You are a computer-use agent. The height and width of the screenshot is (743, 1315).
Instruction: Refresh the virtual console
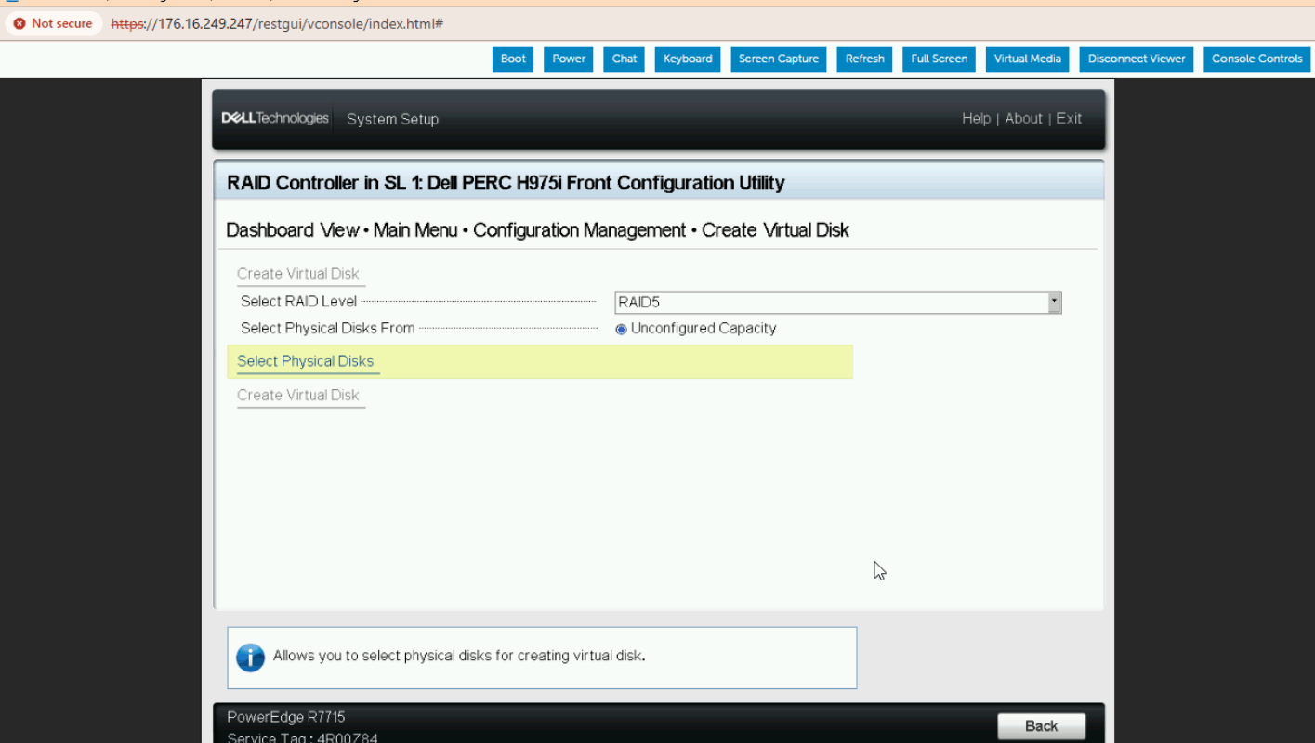pos(864,59)
